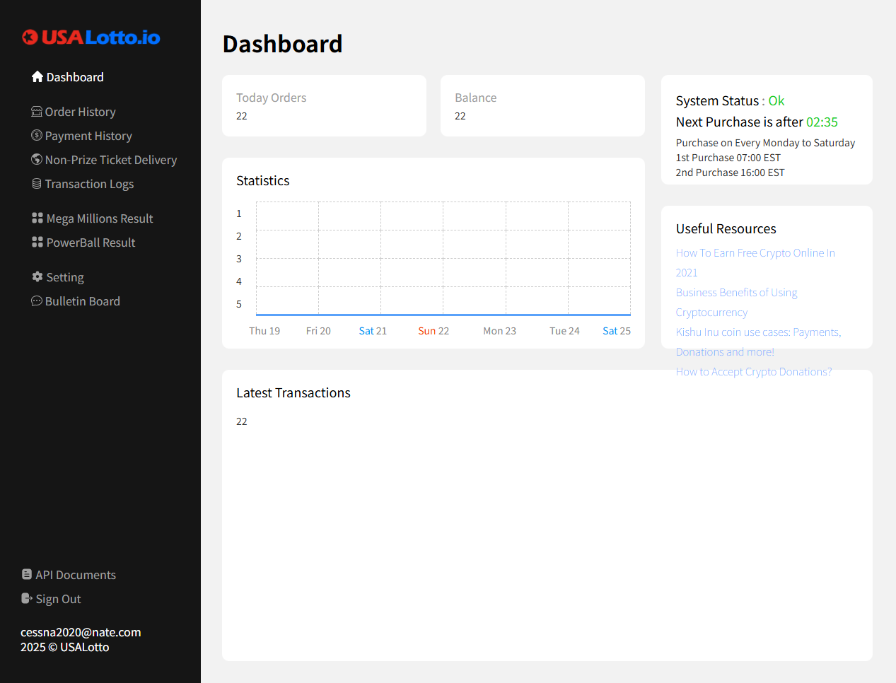Screen dimensions: 896x683
Task: Open Business Benefits of Using Cryptocurrency link
Action: [x=736, y=293]
